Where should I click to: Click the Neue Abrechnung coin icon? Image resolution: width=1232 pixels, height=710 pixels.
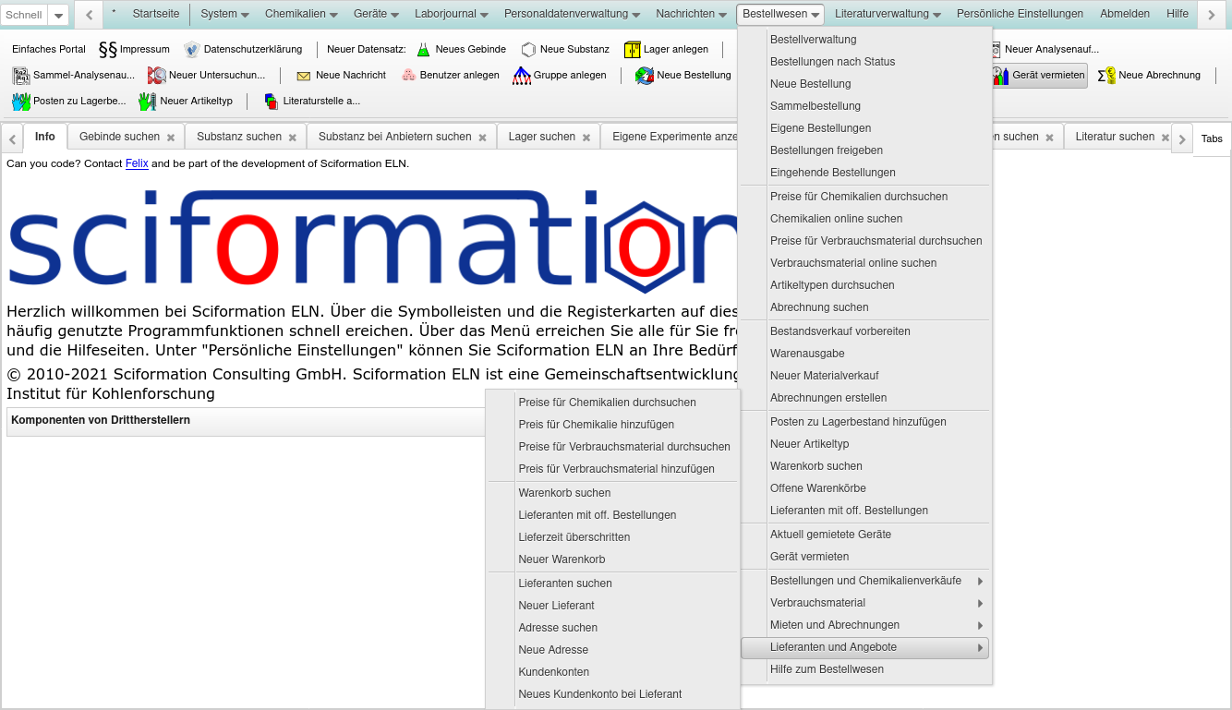(x=1106, y=76)
